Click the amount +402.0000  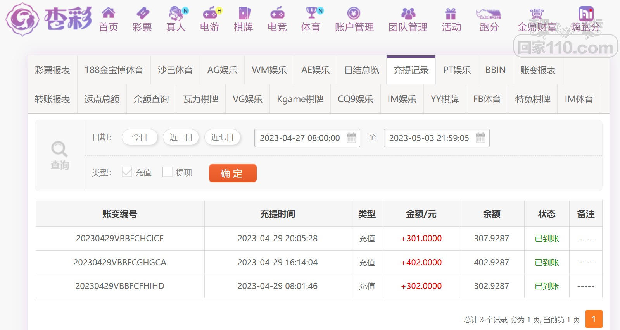click(x=421, y=262)
